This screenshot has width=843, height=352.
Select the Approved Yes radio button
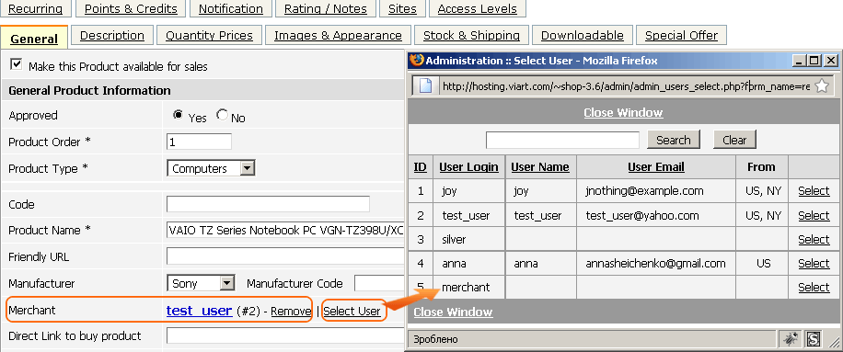[178, 115]
